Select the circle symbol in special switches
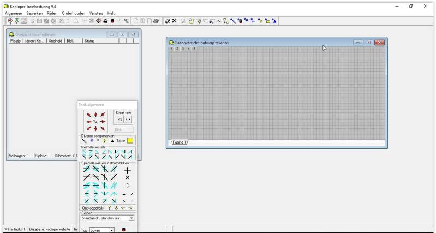This screenshot has width=436, height=233. pos(127,186)
